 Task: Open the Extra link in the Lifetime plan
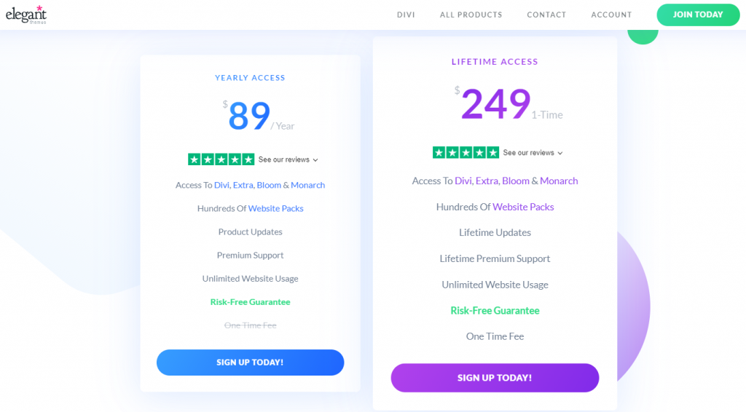(487, 181)
